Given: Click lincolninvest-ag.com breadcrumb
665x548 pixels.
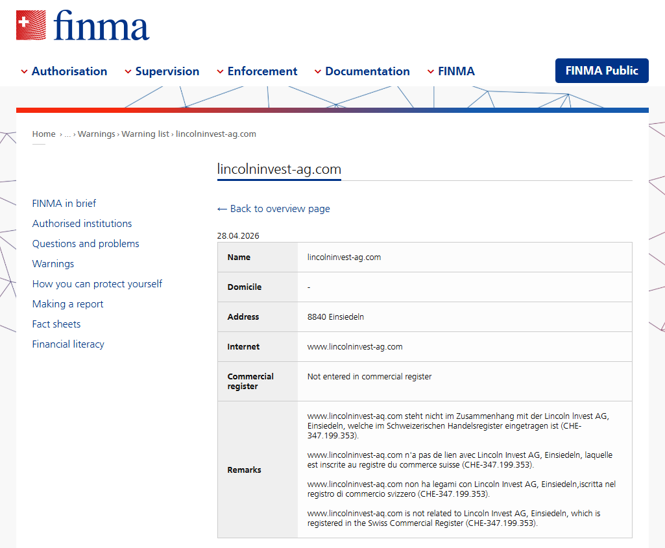Looking at the screenshot, I should pyautogui.click(x=216, y=134).
